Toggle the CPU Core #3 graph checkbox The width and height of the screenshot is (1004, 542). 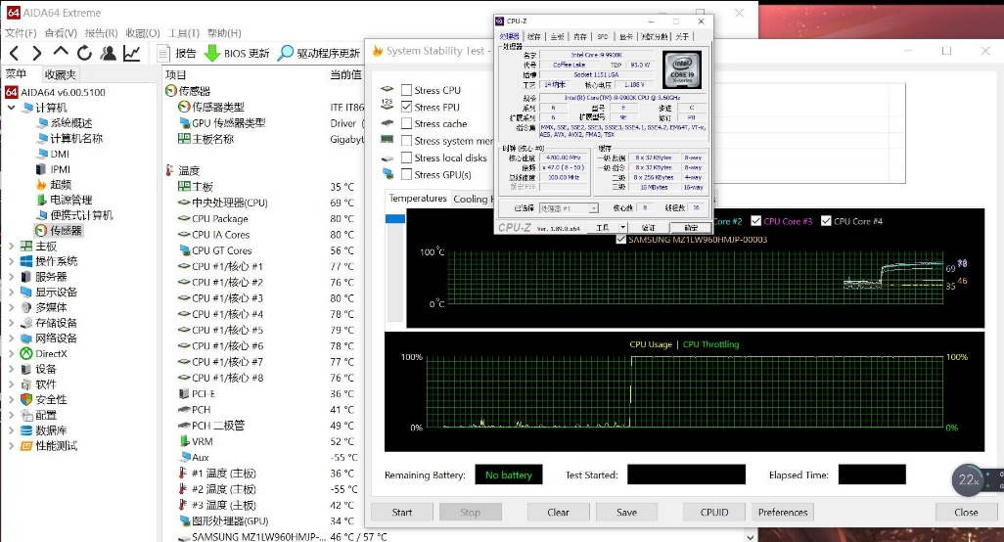756,221
